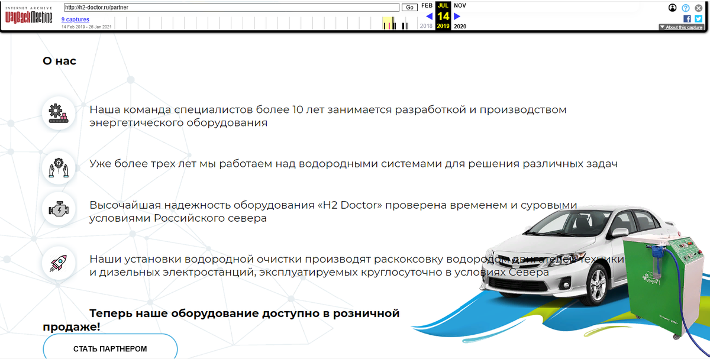This screenshot has height=359, width=710.
Task: Click the gear and conveyor production icon
Action: pos(59,112)
